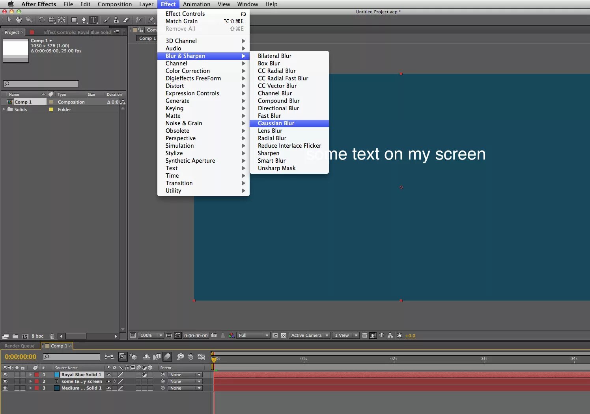Open Parent dropdown for text layer 2
The height and width of the screenshot is (414, 590).
point(185,381)
